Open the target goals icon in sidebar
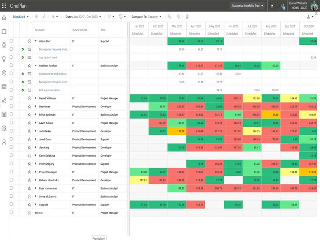Viewport: 320px width, 240px height. (x=4, y=73)
